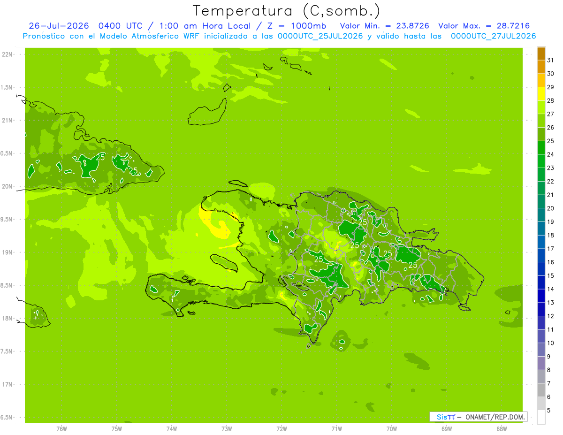Click the 70W longitude axis label
Screen dimensions: 563x435
(392, 429)
